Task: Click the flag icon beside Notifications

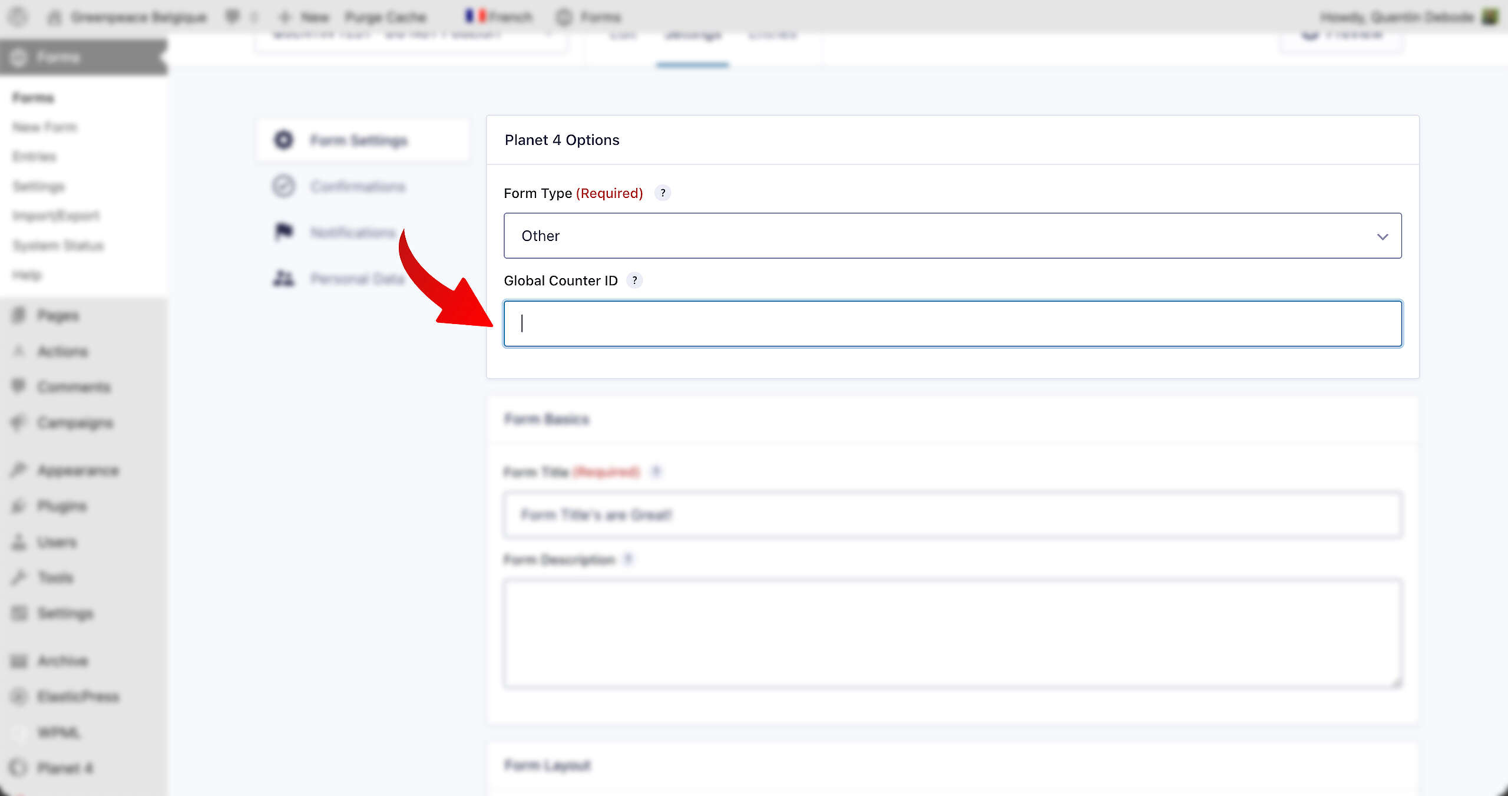Action: point(283,232)
